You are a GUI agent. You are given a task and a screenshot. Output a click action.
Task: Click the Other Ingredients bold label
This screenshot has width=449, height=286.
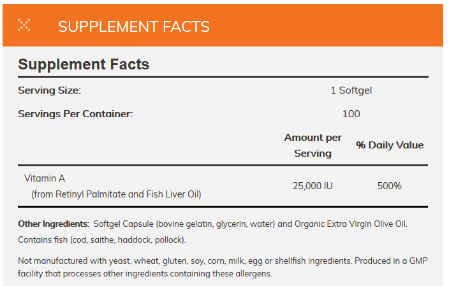(54, 224)
